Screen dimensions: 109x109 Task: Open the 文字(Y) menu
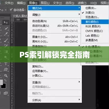click(57, 3)
